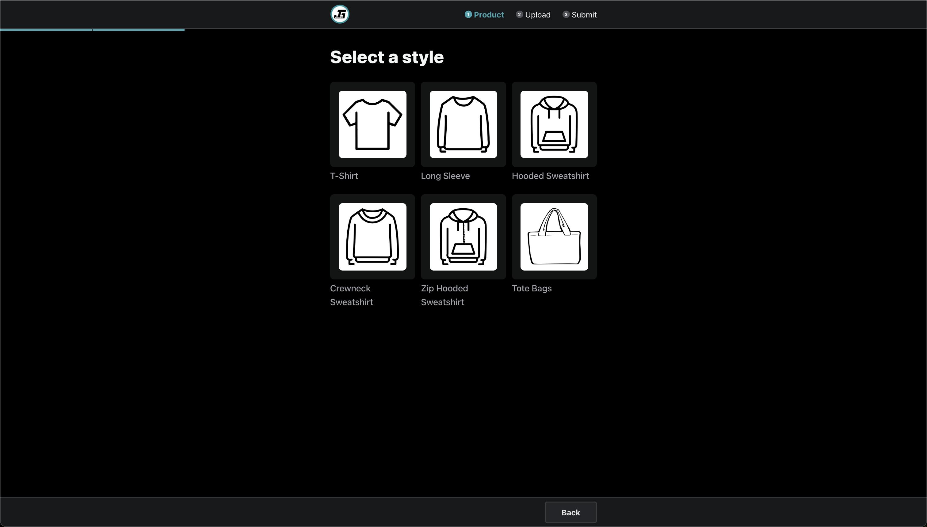The width and height of the screenshot is (927, 527).
Task: Click the JG Graphics logo
Action: click(340, 14)
